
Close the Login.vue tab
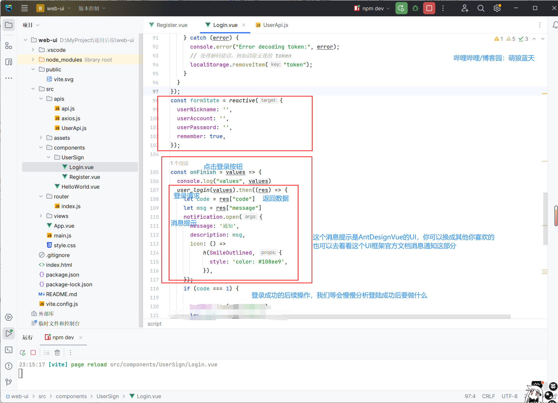244,25
